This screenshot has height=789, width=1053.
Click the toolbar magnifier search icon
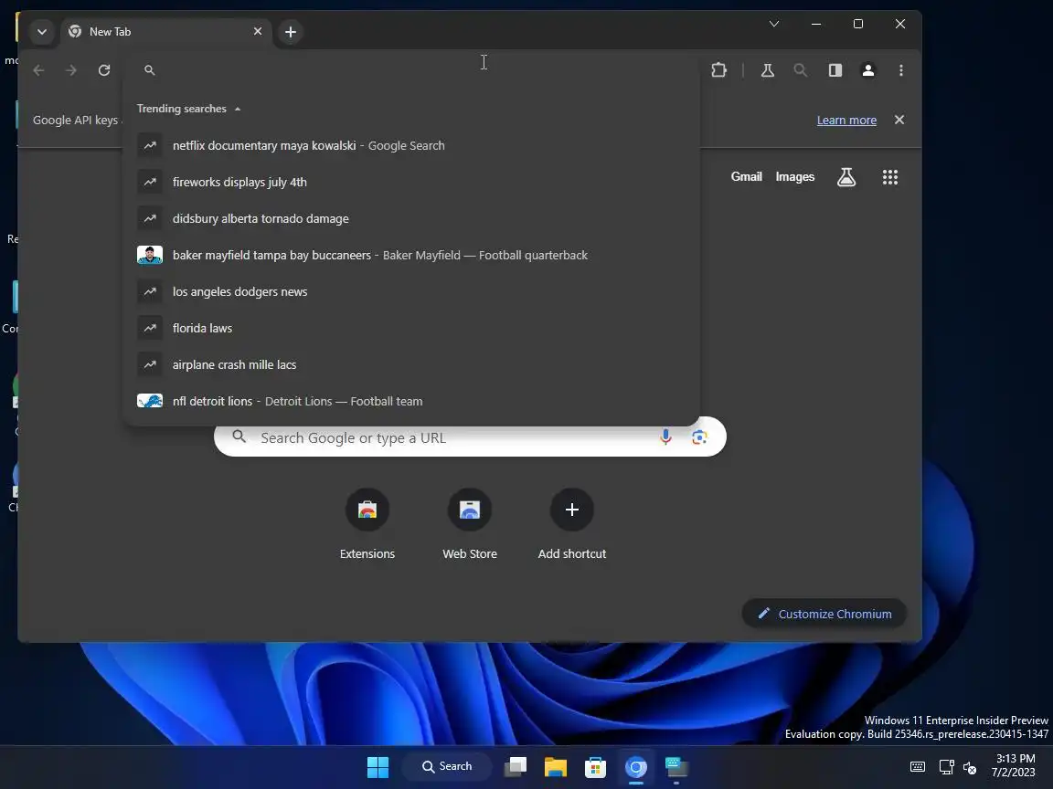click(801, 69)
